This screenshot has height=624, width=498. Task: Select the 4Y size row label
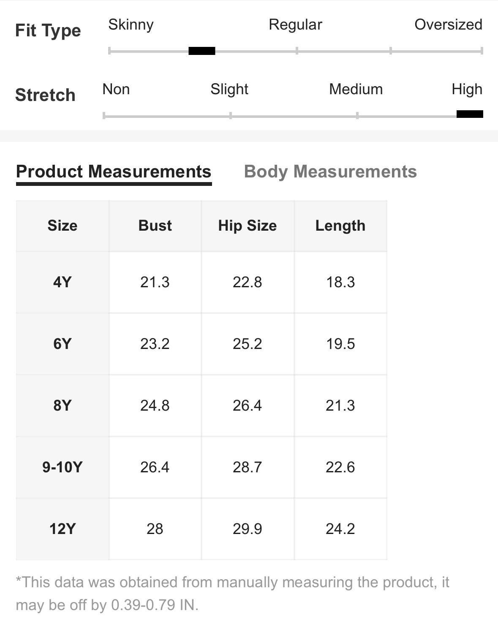63,282
